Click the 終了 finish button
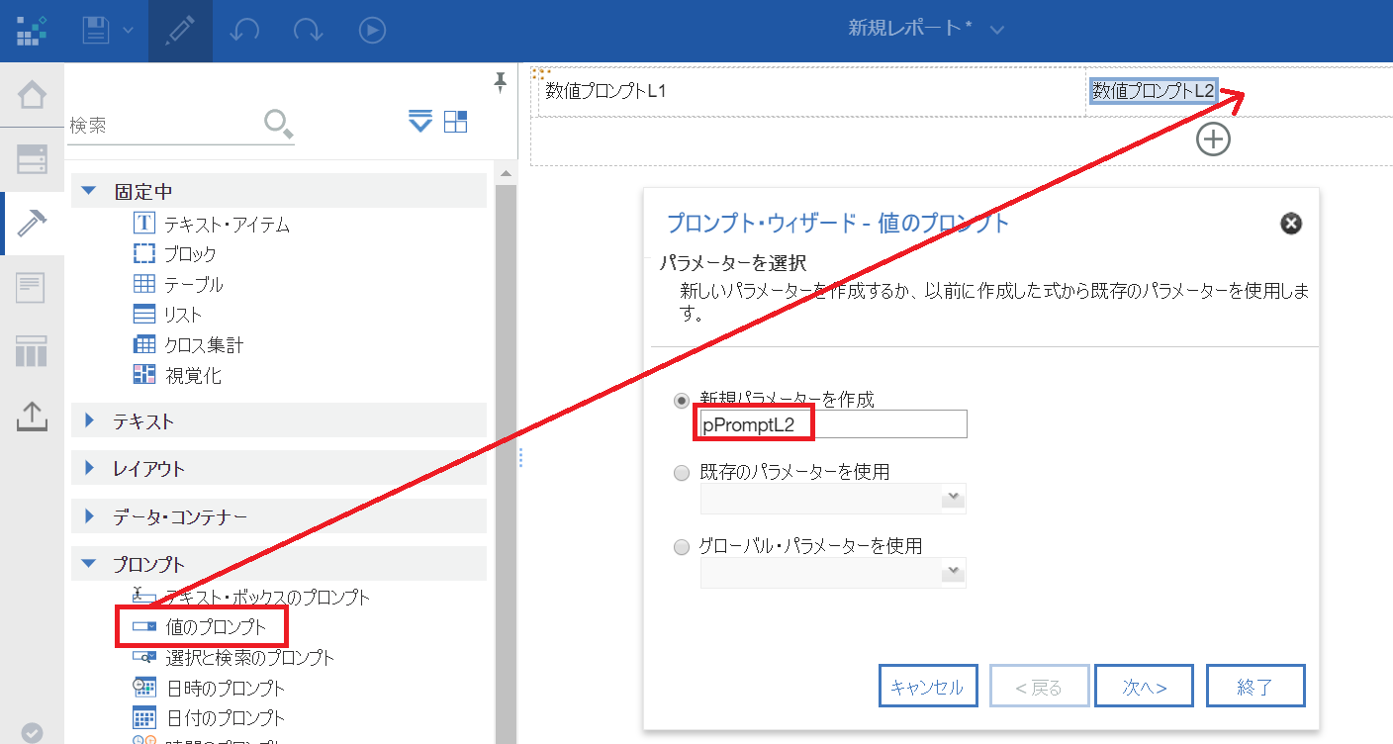Image resolution: width=1393 pixels, height=744 pixels. [x=1255, y=687]
